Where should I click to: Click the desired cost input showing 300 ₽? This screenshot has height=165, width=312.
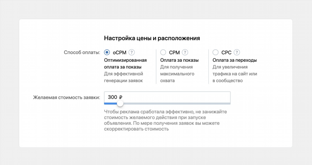[167, 97]
